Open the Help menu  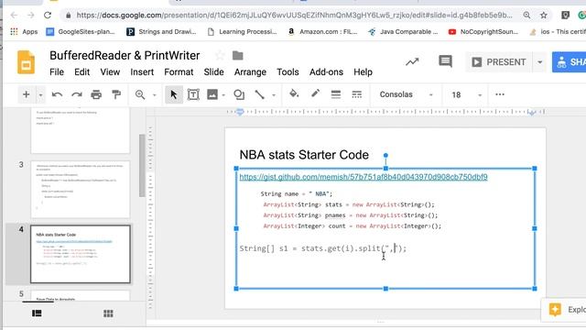pyautogui.click(x=363, y=71)
